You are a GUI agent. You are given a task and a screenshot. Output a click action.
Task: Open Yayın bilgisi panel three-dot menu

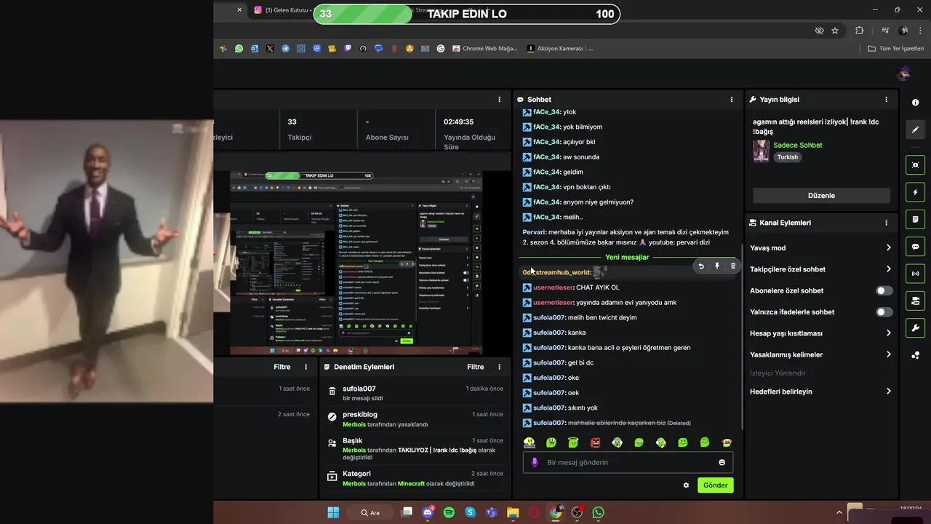click(x=886, y=100)
